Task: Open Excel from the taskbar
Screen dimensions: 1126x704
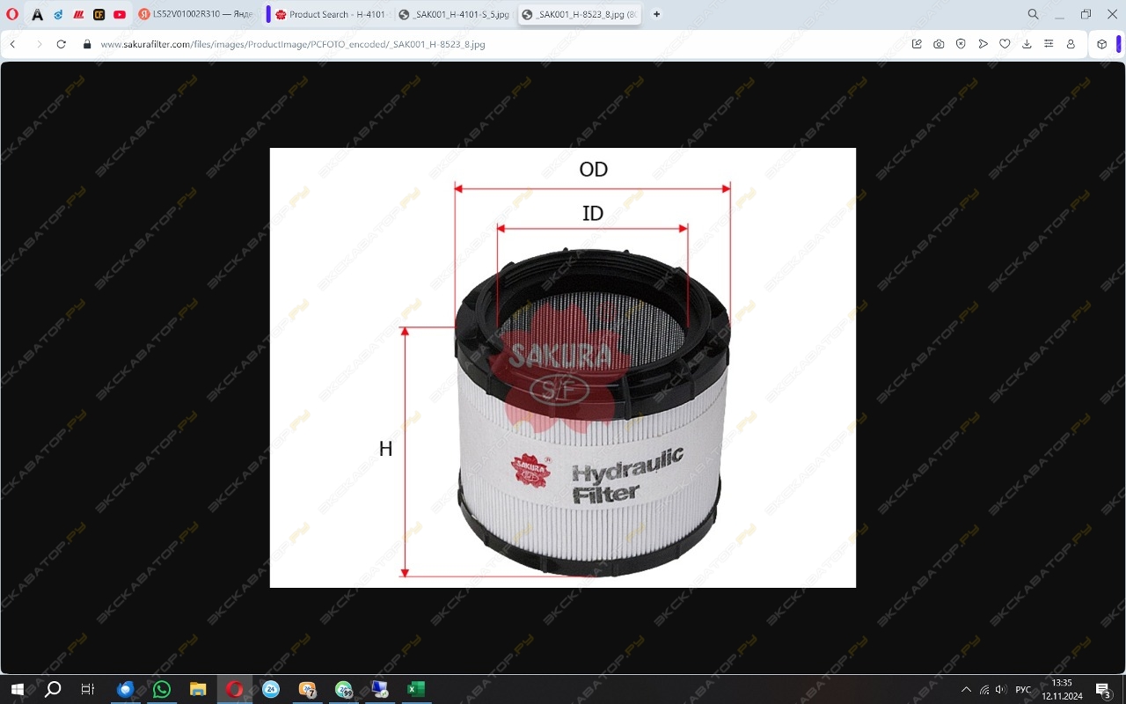Action: pos(416,689)
